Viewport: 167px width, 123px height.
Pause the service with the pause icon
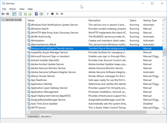click(57, 14)
